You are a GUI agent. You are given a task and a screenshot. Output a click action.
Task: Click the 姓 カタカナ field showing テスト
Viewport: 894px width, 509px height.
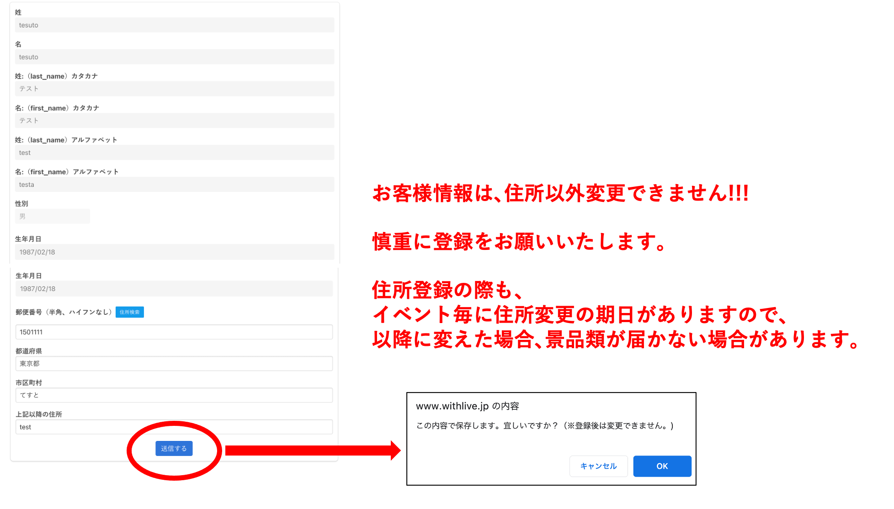tap(175, 89)
